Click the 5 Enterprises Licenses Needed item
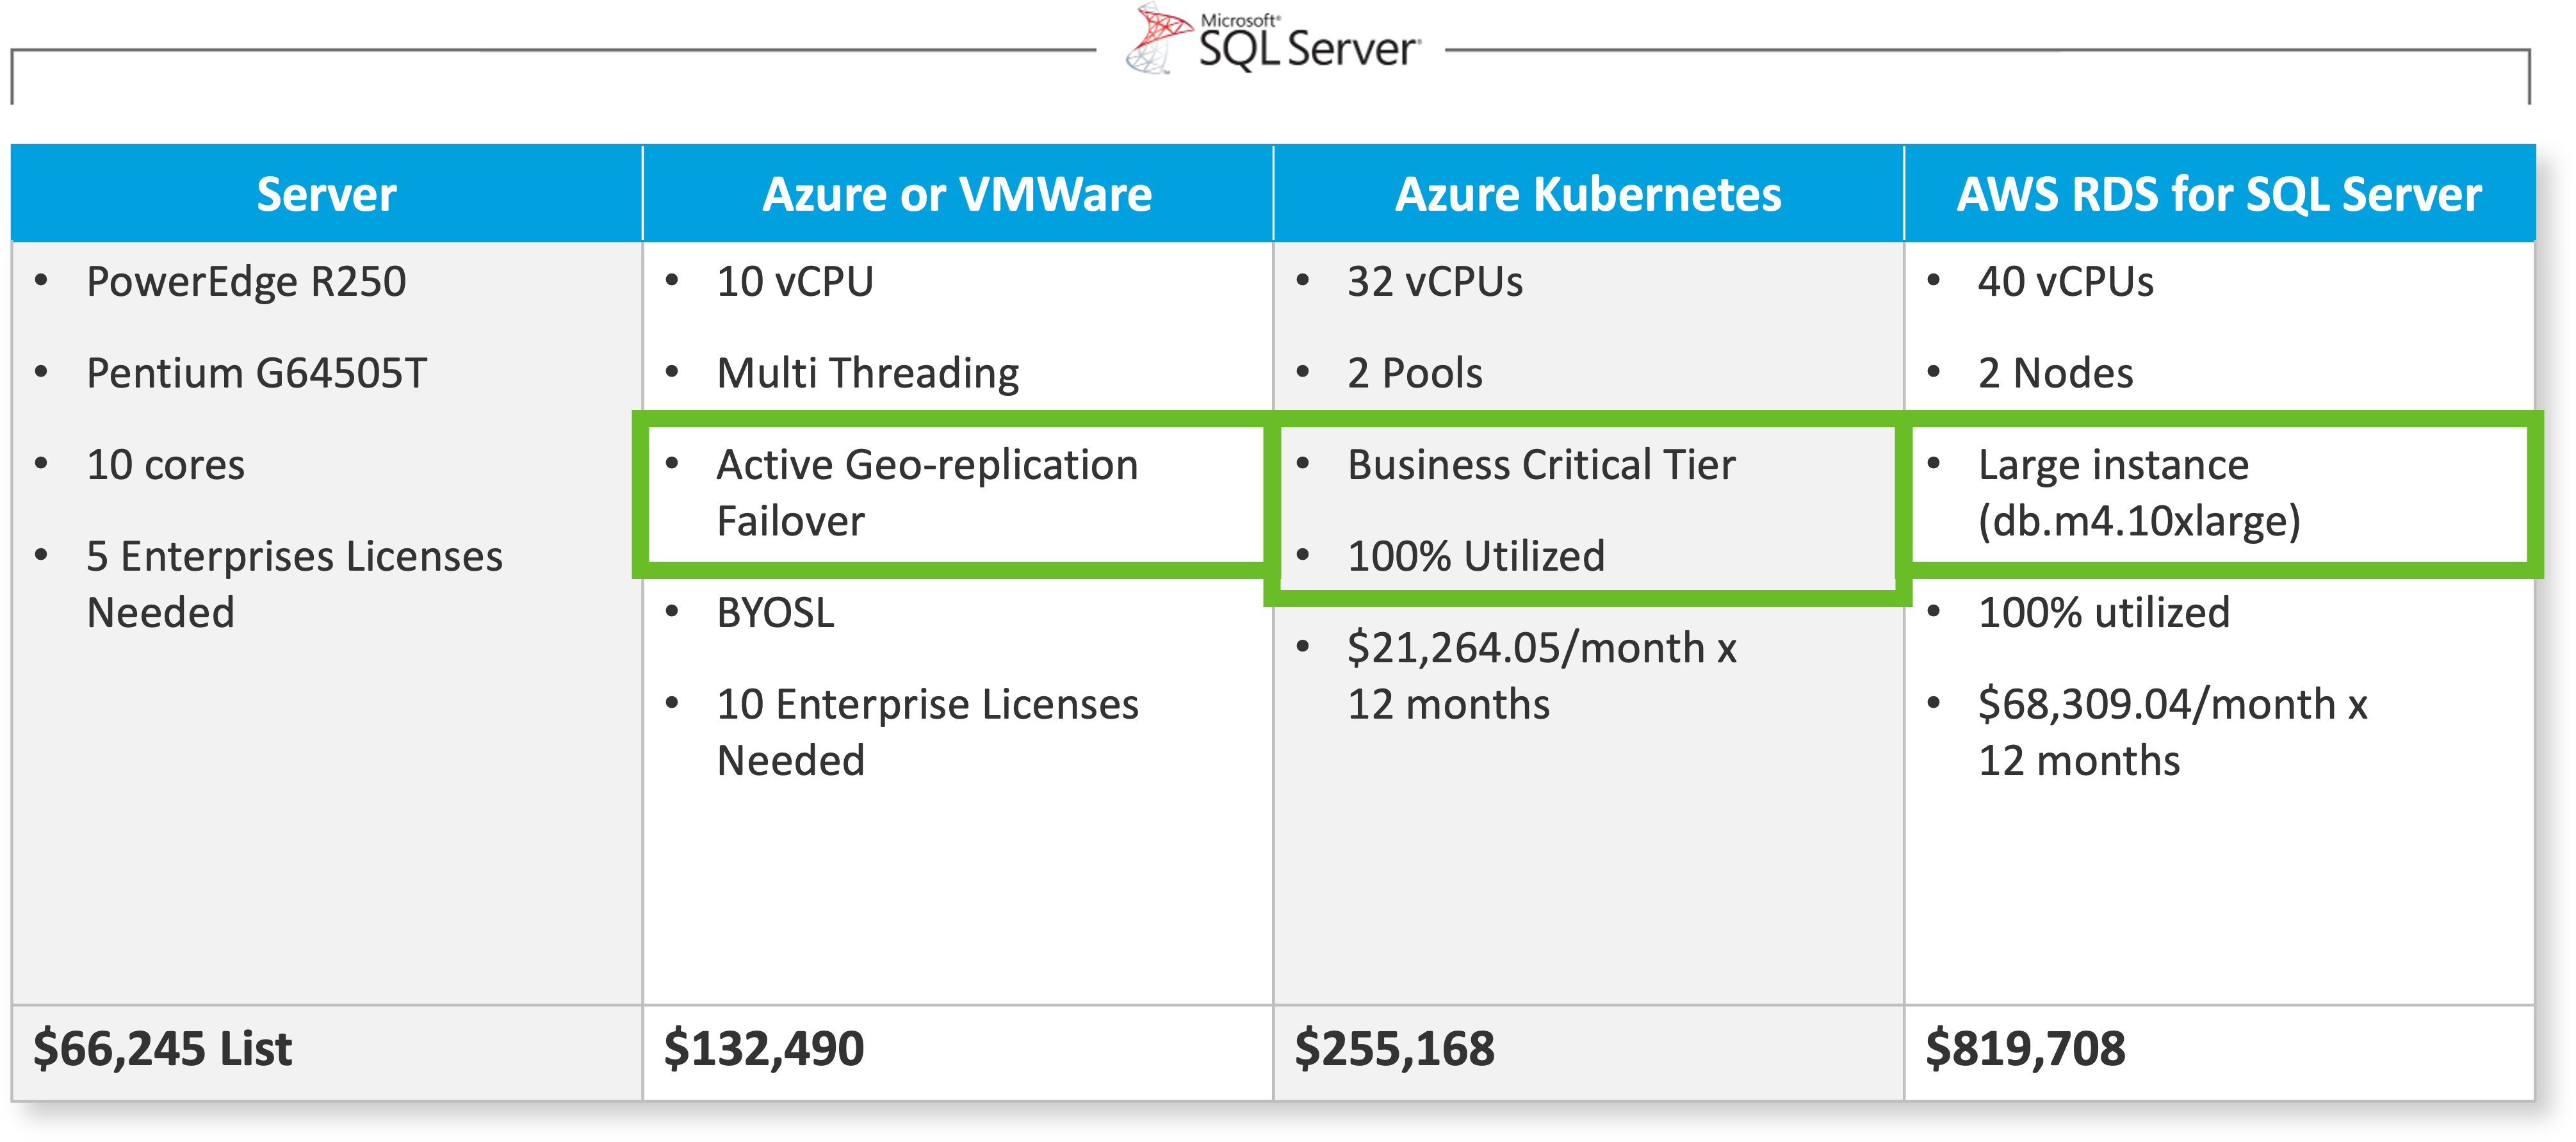2576x1142 pixels. point(294,584)
